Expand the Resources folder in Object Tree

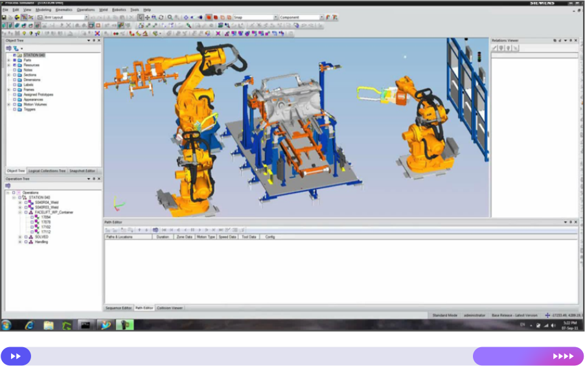pos(8,65)
